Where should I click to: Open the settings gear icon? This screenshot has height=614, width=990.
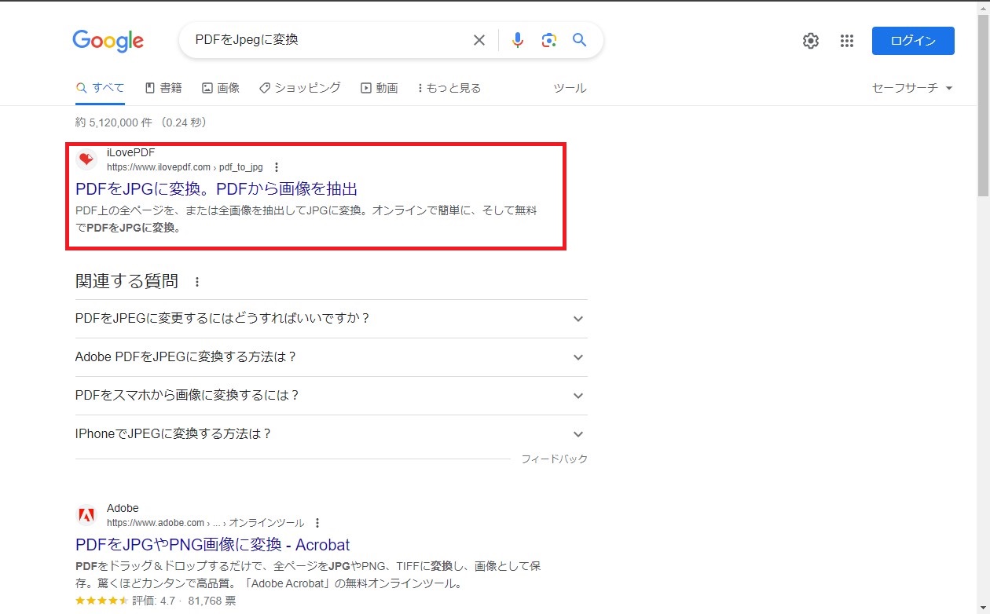(811, 41)
